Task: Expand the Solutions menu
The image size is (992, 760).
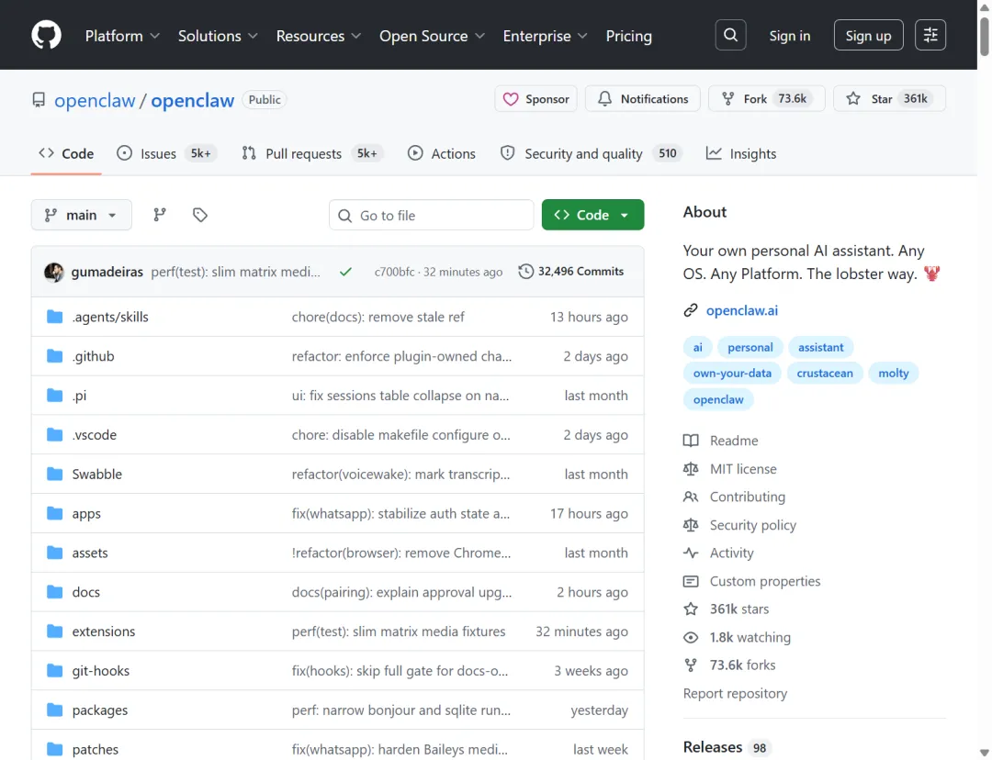Action: coord(218,36)
